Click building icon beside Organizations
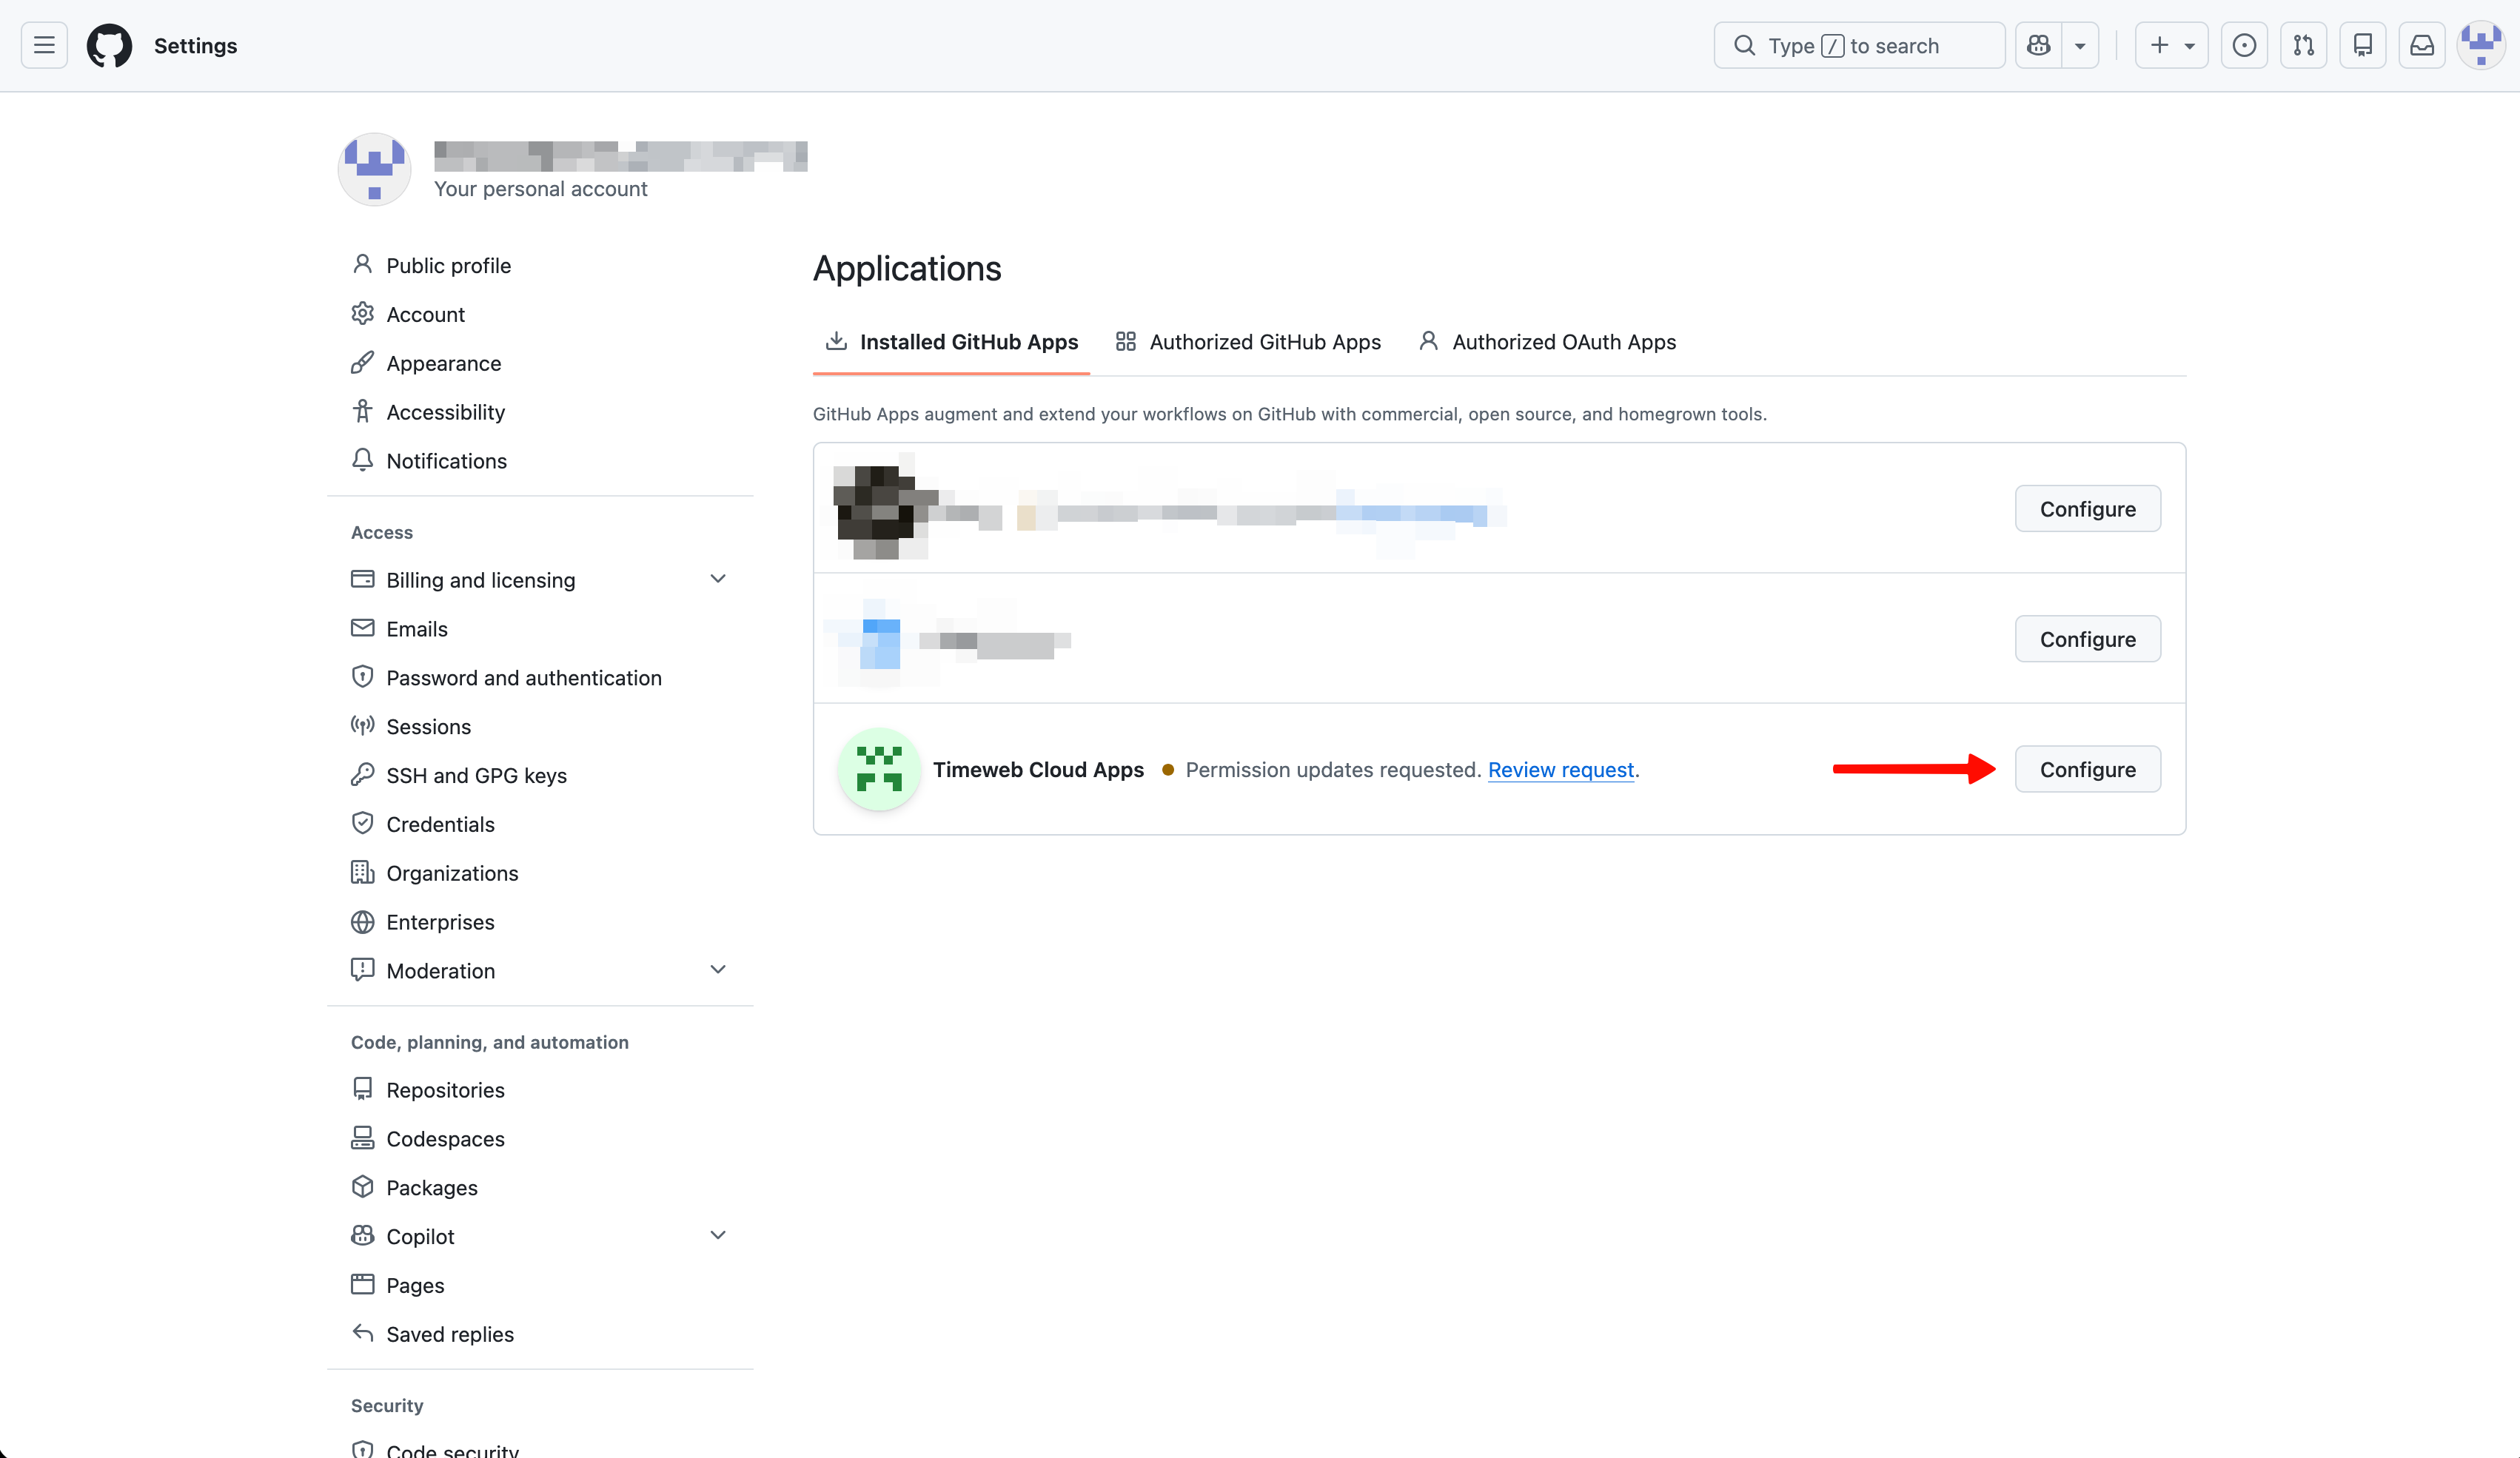Viewport: 2520px width, 1458px height. (362, 873)
